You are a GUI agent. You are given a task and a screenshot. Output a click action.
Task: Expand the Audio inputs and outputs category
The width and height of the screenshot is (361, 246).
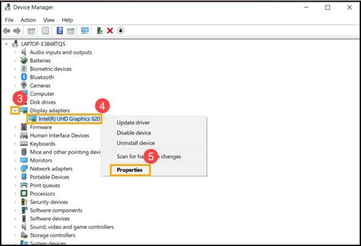(x=15, y=52)
